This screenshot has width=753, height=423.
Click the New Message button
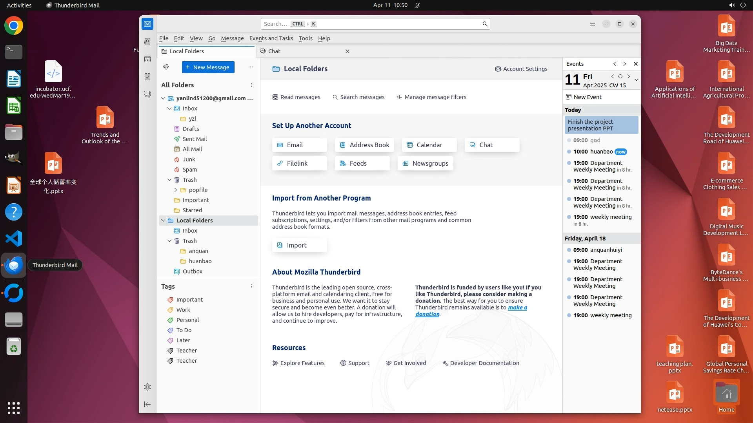tap(208, 67)
